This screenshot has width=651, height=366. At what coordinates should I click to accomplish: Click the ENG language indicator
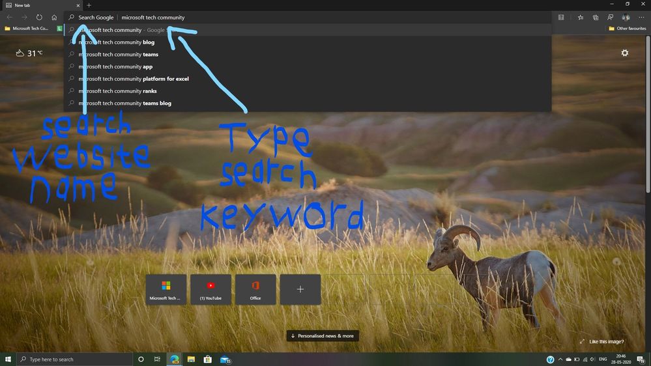tap(603, 359)
